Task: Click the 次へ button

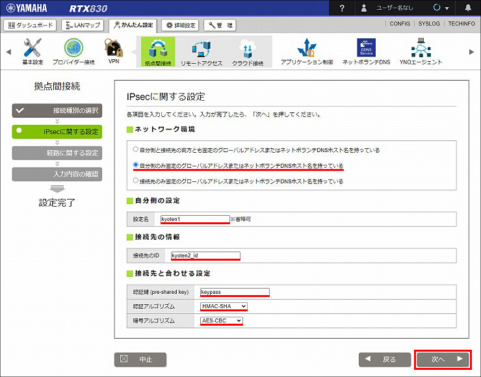Action: click(x=443, y=359)
